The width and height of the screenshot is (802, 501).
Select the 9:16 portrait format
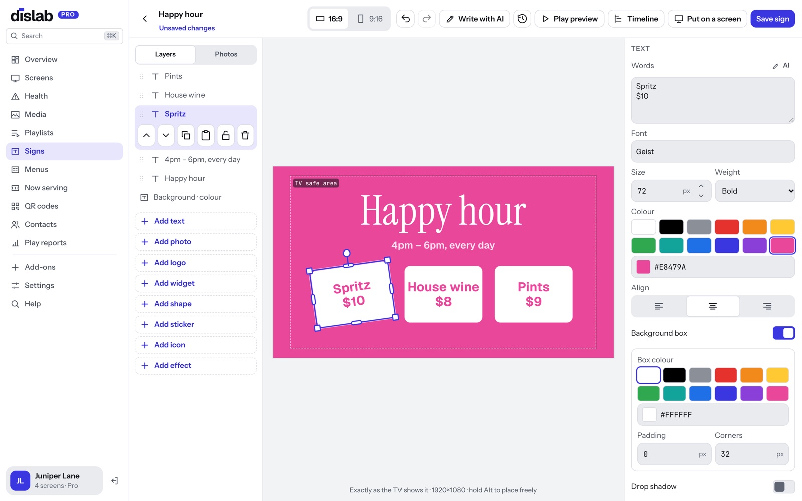tap(370, 19)
